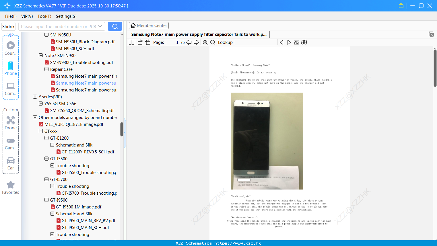Find next lookup result triangle
The image size is (437, 246).
[289, 42]
